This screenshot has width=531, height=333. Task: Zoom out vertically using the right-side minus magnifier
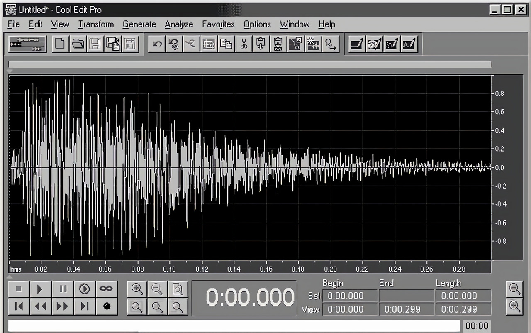point(514,289)
